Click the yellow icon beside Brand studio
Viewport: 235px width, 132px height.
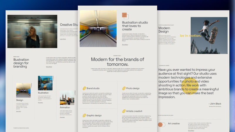(x=84, y=88)
